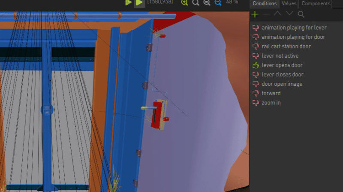Viewport: 343px width, 192px height.
Task: Click the highlighted green play button
Action: [139, 3]
